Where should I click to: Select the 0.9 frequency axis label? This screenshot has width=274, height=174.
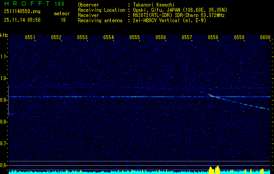(4, 100)
